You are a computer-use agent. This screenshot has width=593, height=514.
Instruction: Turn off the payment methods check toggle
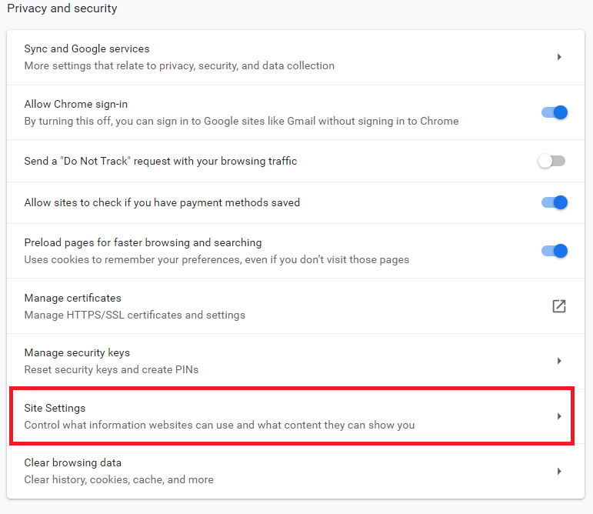pyautogui.click(x=554, y=202)
